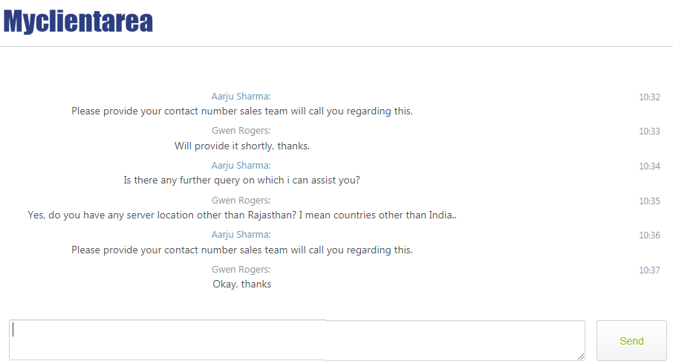673x364 pixels.
Task: Click the message about Rajasthan server location
Action: (242, 215)
